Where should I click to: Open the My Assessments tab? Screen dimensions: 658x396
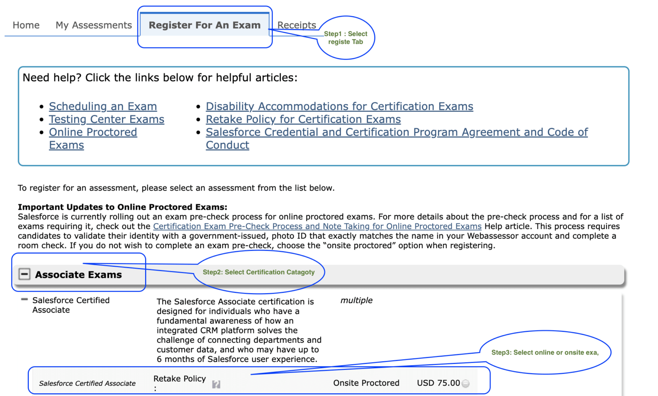pyautogui.click(x=93, y=25)
